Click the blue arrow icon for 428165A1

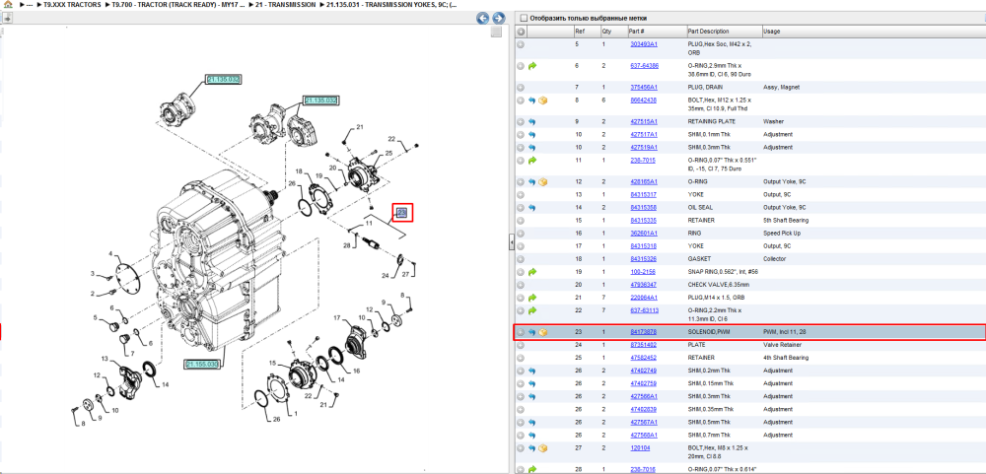[x=532, y=181]
